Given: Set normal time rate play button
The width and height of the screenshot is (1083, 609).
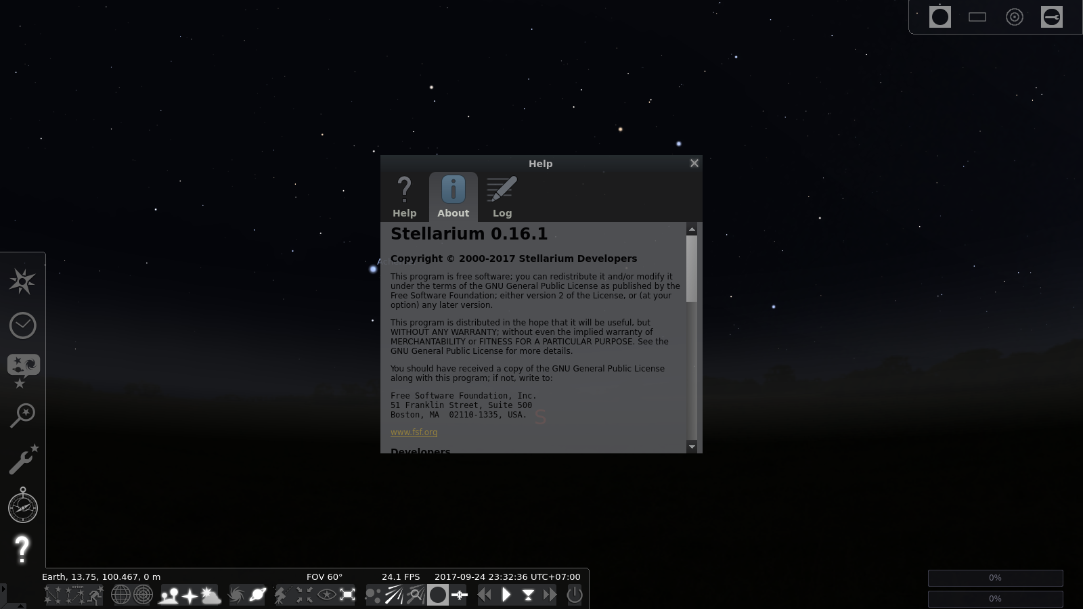Looking at the screenshot, I should (x=506, y=595).
